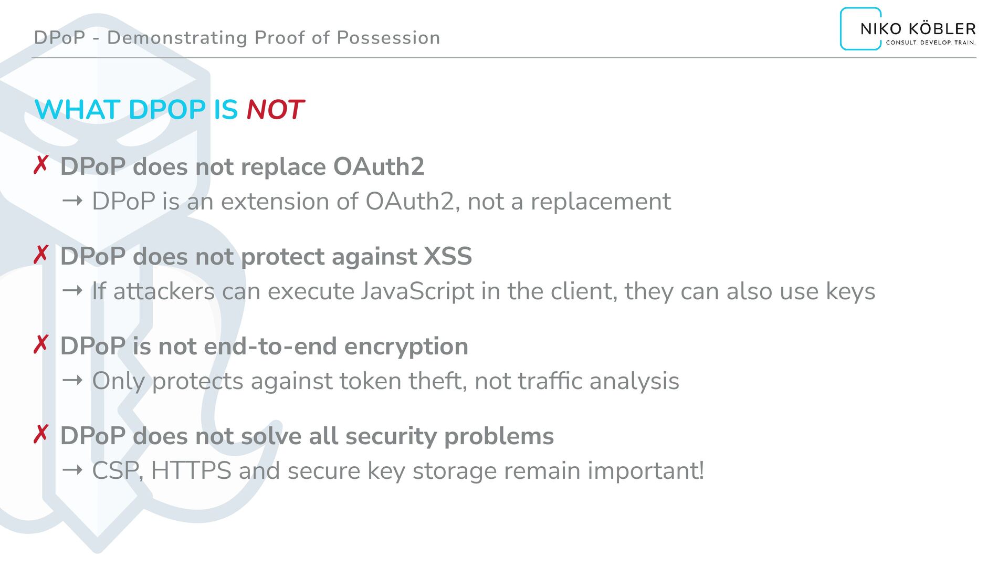Select 'DPoP does not replace OAuth2' line

point(242,166)
